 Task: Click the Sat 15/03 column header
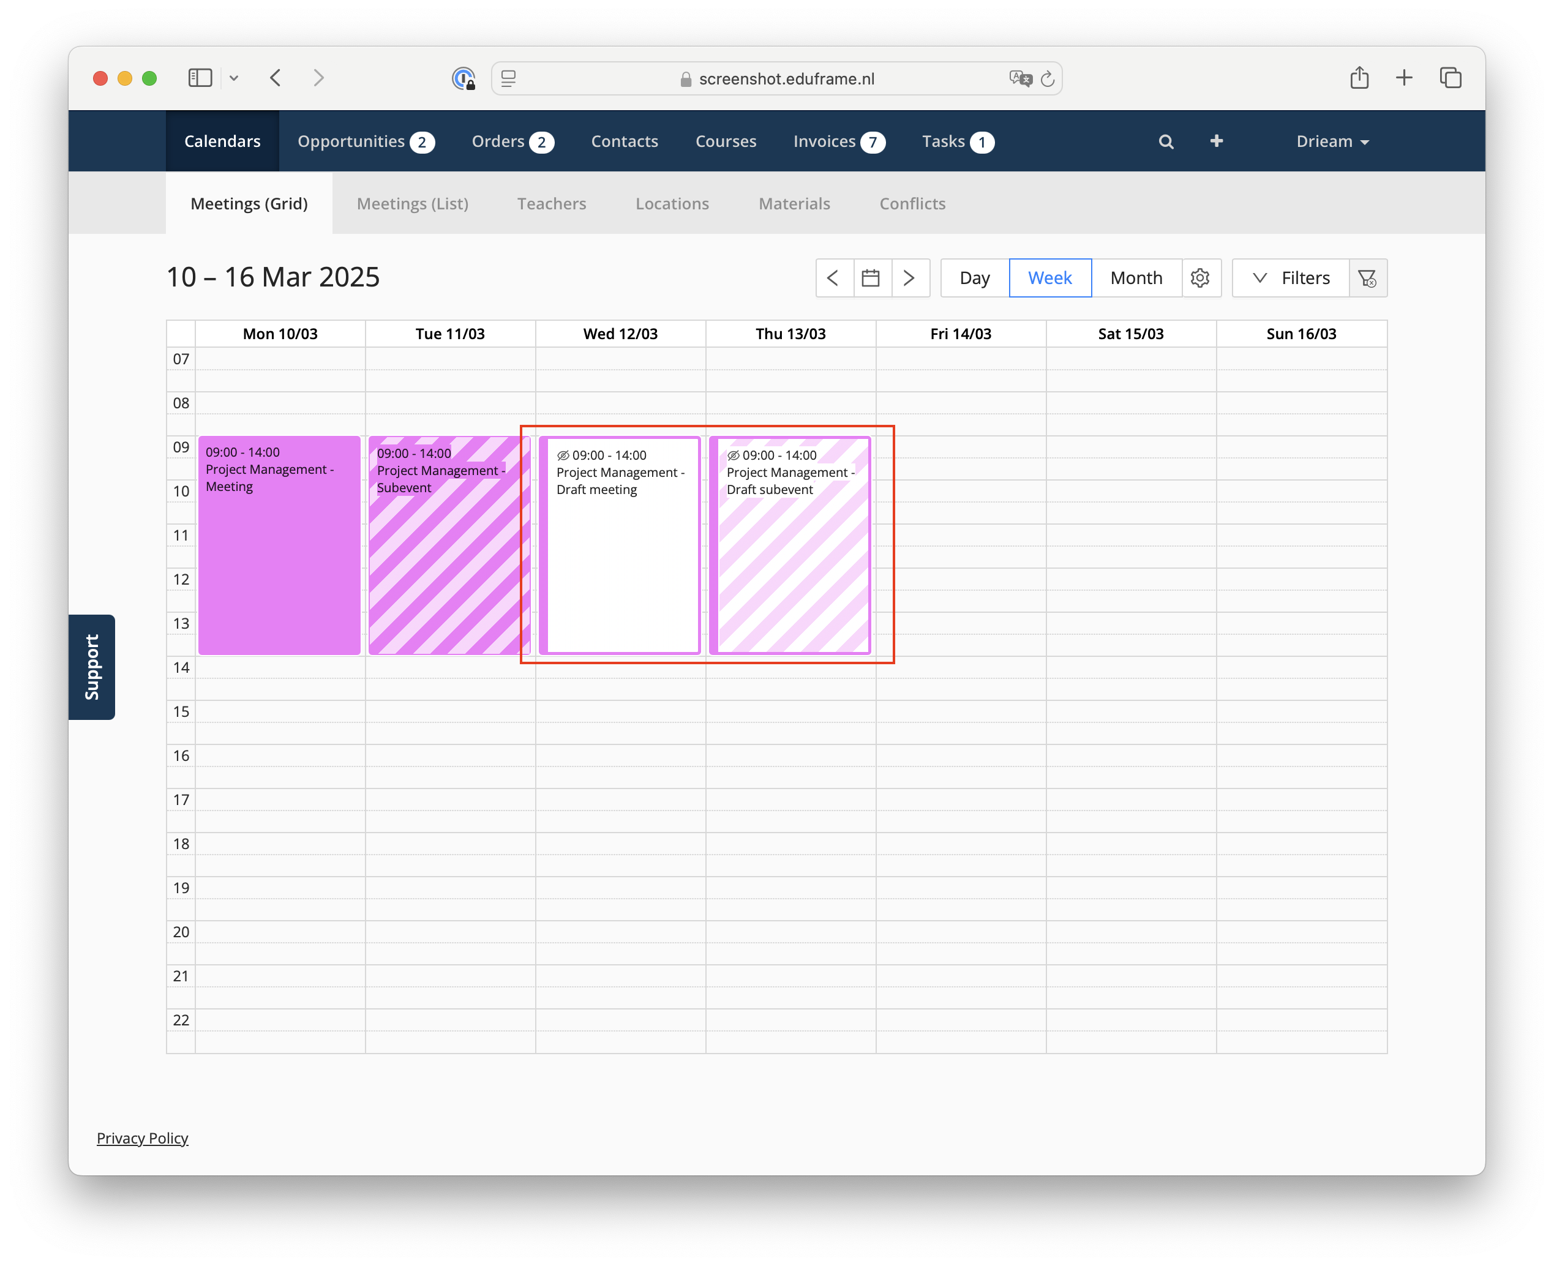click(1131, 334)
